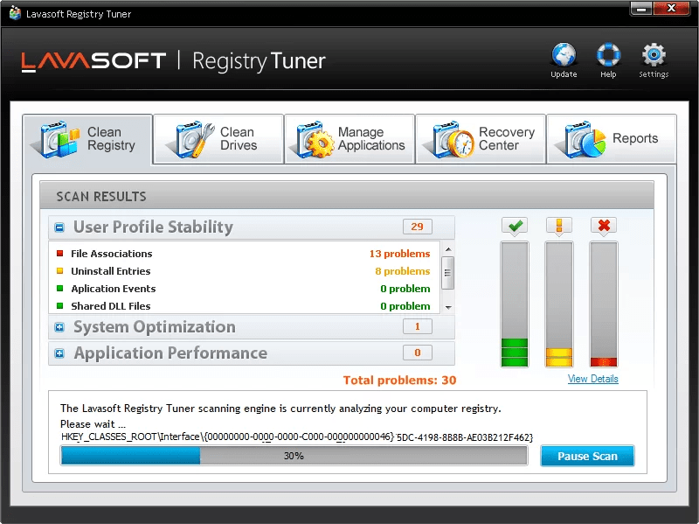Click the '13 problems' count
699x524 pixels.
(x=399, y=254)
